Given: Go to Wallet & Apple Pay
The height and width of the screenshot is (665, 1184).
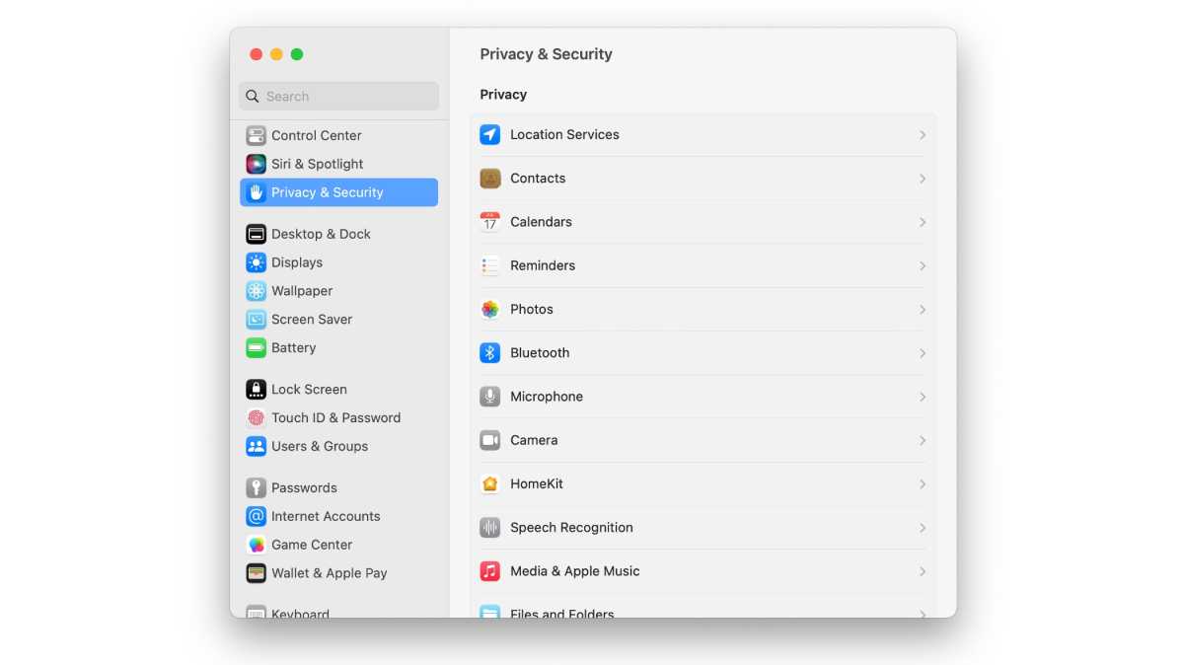Looking at the screenshot, I should point(329,573).
